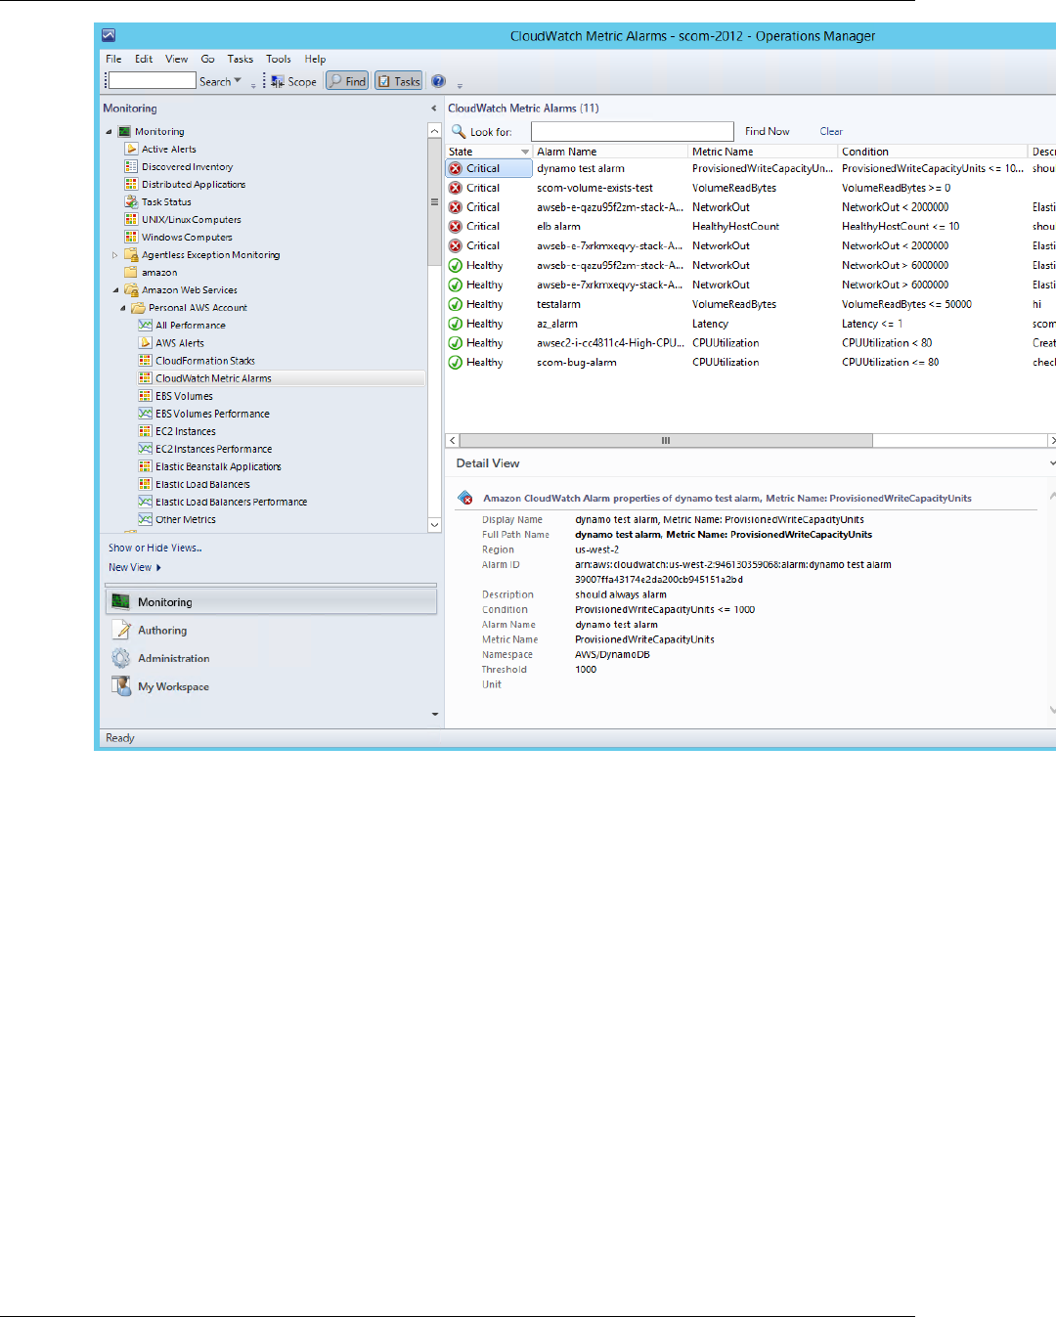Select the scom-bug-alarm row

click(x=750, y=363)
